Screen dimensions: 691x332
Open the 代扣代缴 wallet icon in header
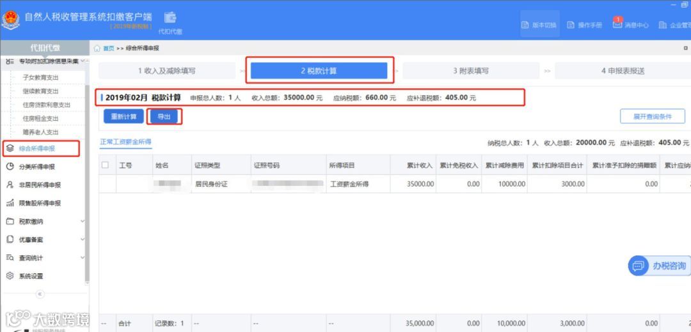170,18
